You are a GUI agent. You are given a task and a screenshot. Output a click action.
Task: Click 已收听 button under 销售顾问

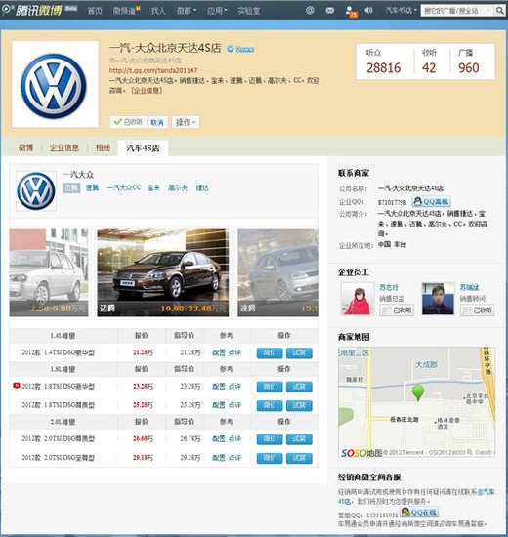click(x=477, y=310)
